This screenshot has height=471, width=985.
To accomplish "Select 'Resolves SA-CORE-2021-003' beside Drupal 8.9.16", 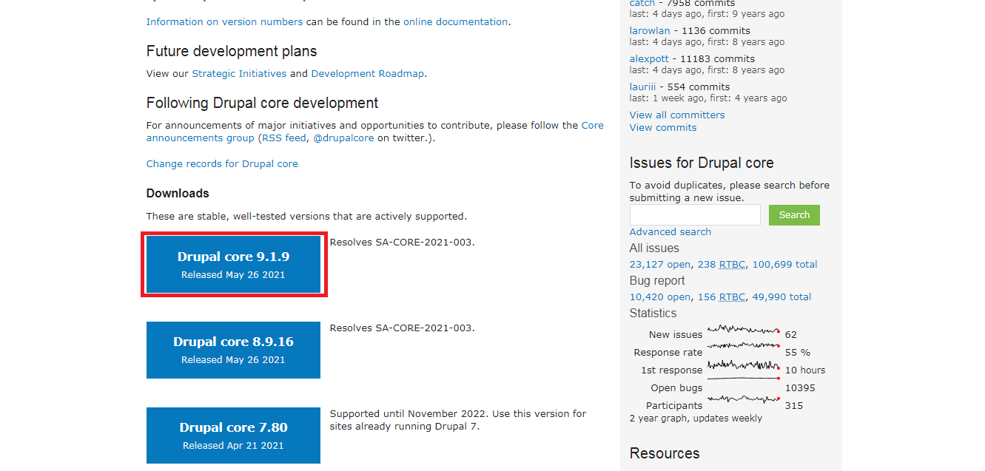I will coord(402,328).
